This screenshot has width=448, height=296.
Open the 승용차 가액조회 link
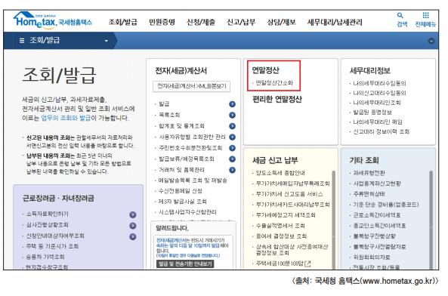point(45,257)
